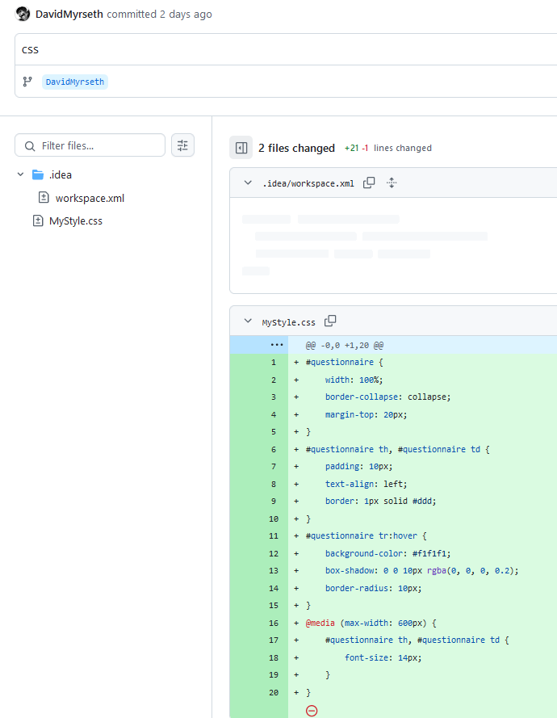Click MyStyle.css modified file icon
This screenshot has height=718, width=557.
(x=38, y=220)
